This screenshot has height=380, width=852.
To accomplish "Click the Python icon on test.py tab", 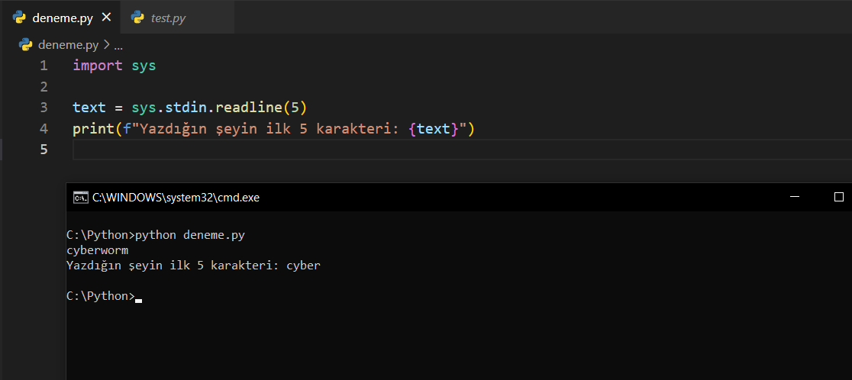I will point(137,17).
